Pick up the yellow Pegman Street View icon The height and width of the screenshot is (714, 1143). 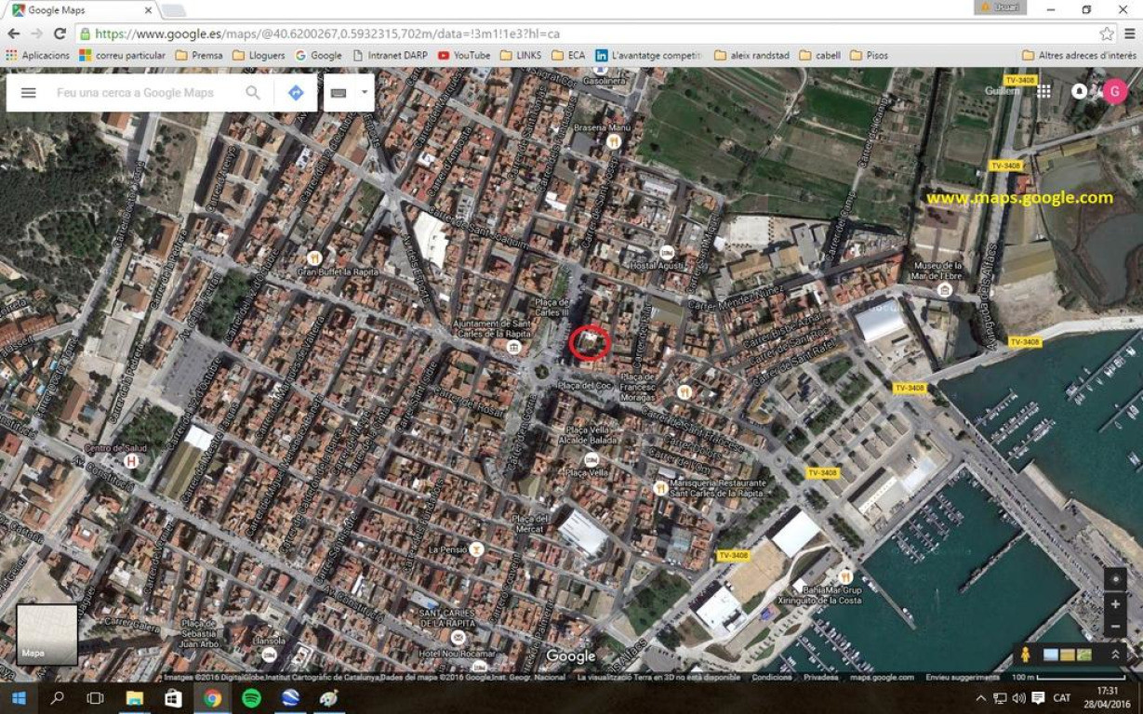[1026, 654]
